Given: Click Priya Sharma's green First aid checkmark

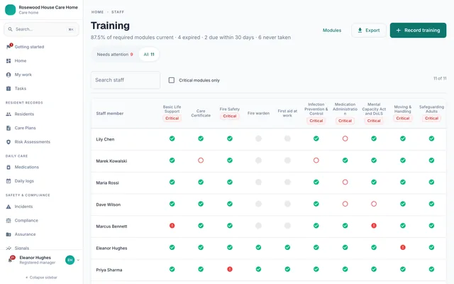Looking at the screenshot, I should click(287, 269).
